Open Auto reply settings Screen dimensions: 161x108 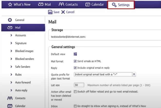21,90
